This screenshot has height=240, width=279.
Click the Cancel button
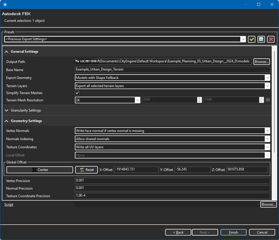point(262,232)
